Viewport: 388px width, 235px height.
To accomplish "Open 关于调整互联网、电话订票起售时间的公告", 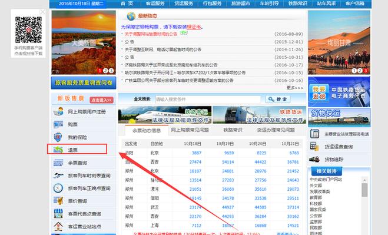I will 163,49.
